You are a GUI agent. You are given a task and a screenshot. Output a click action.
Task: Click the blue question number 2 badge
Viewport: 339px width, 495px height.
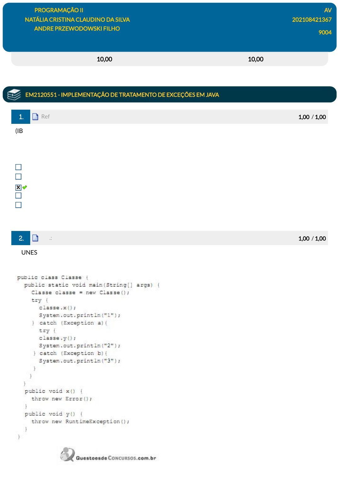21,238
